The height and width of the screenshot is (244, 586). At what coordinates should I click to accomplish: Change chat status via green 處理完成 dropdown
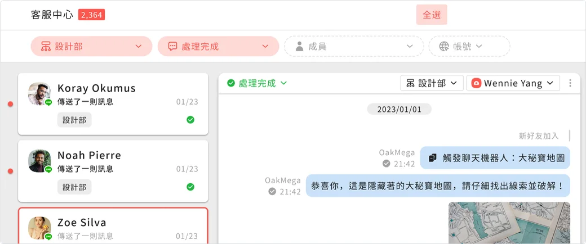click(x=257, y=83)
